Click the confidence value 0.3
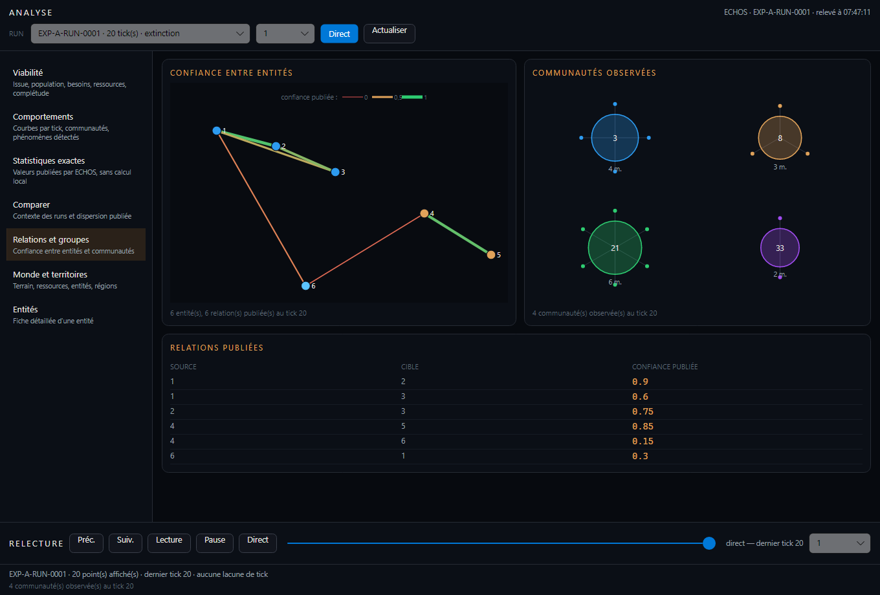This screenshot has width=880, height=595. 640,456
